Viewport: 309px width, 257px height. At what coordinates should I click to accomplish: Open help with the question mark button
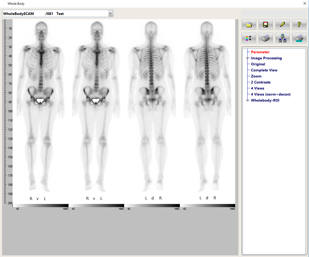tap(299, 25)
